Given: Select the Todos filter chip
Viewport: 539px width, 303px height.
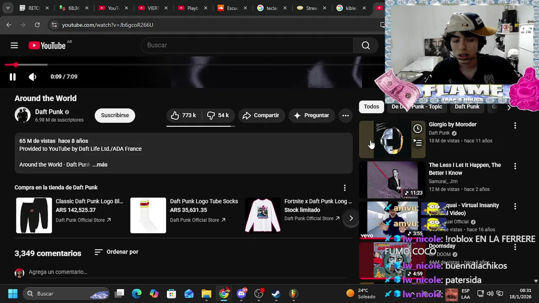Looking at the screenshot, I should (371, 107).
